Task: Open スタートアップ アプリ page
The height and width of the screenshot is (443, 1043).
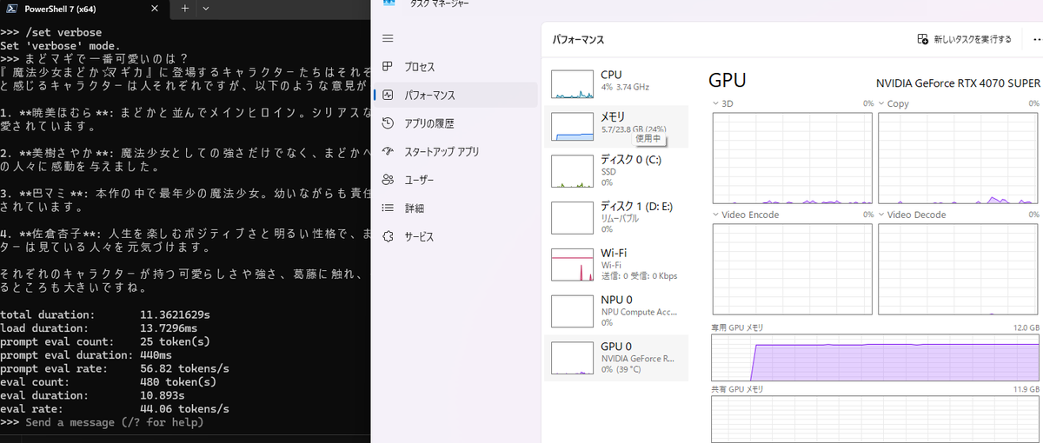Action: point(455,151)
